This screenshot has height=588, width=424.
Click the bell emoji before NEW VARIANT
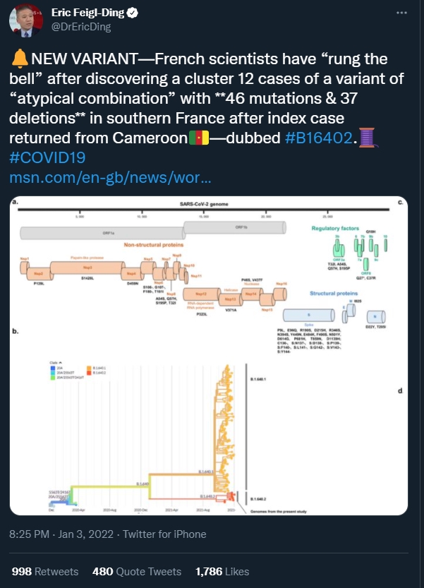coord(18,60)
